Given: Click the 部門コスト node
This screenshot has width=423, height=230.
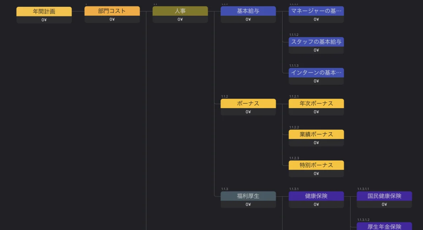Looking at the screenshot, I should coord(112,11).
